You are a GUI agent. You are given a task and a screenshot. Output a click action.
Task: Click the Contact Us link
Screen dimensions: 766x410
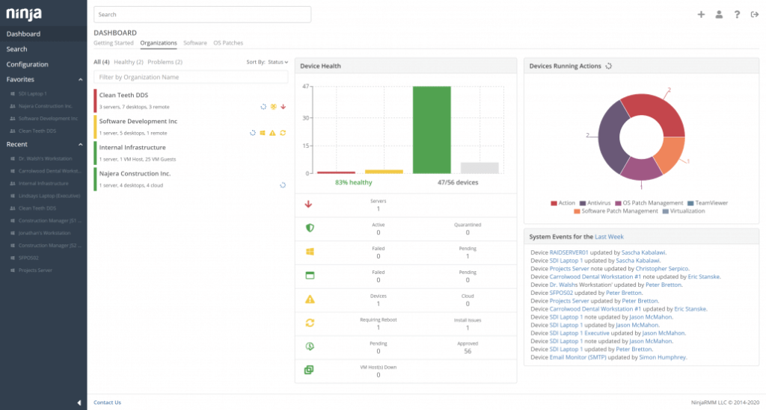[x=107, y=403]
